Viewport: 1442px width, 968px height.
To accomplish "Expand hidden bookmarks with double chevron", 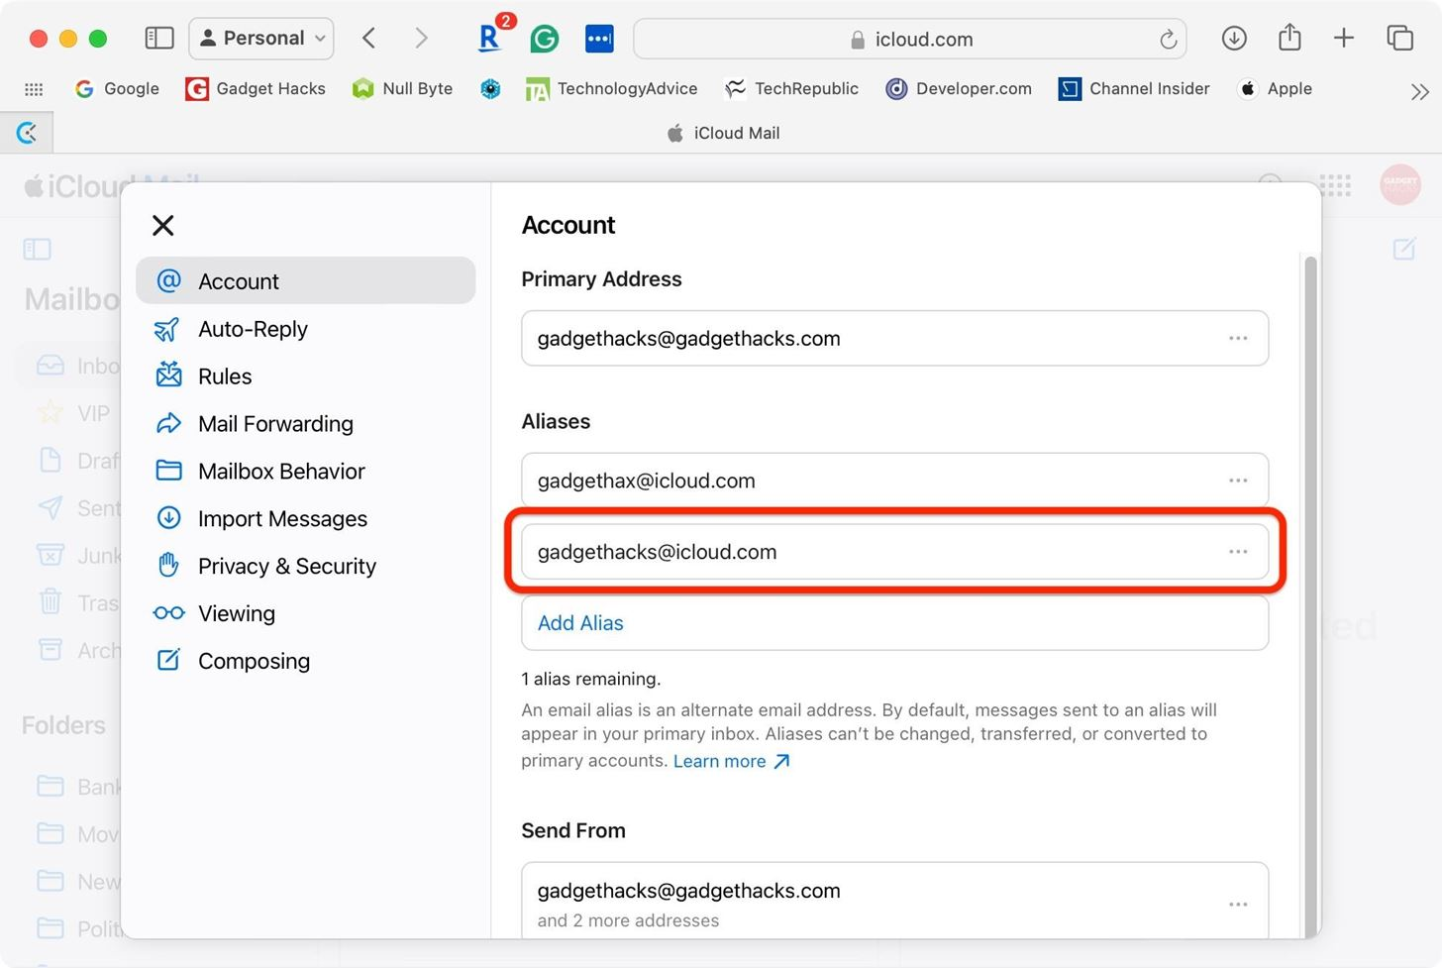I will [x=1420, y=91].
